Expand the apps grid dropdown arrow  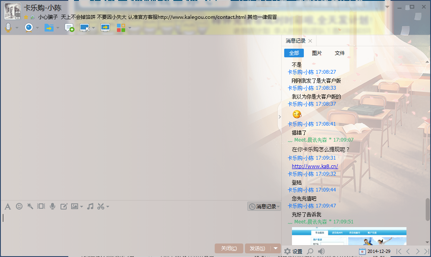click(x=130, y=28)
